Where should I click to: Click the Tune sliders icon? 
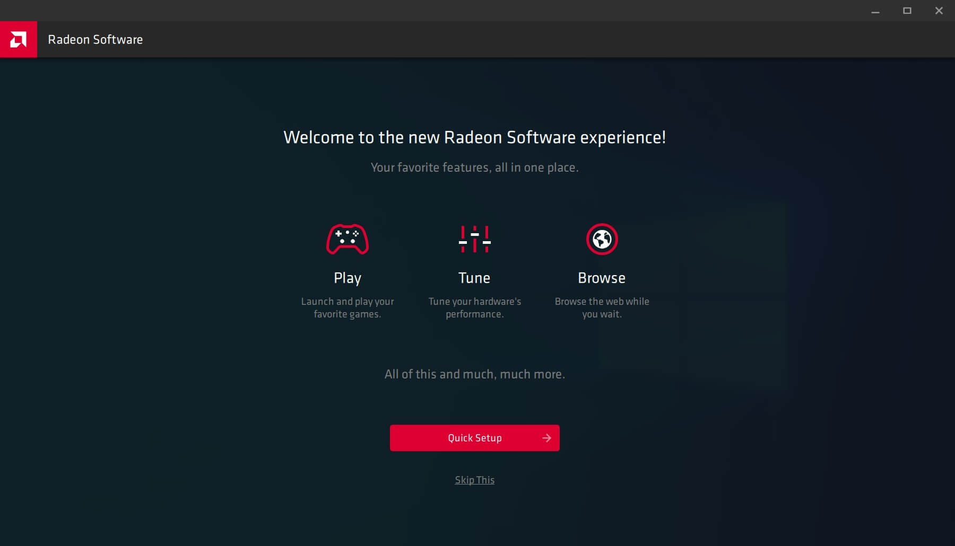pos(475,239)
